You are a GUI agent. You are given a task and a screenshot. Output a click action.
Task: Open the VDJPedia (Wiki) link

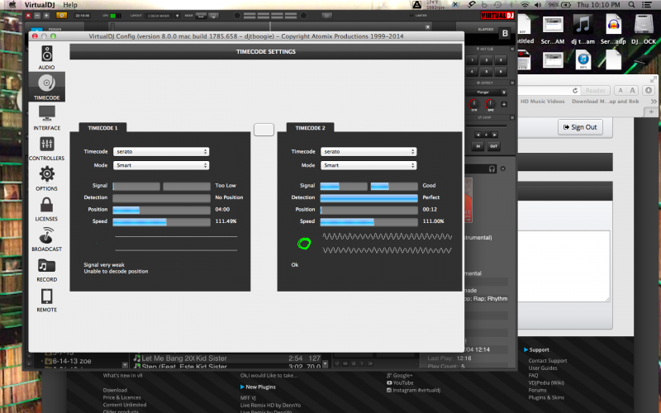pyautogui.click(x=546, y=382)
